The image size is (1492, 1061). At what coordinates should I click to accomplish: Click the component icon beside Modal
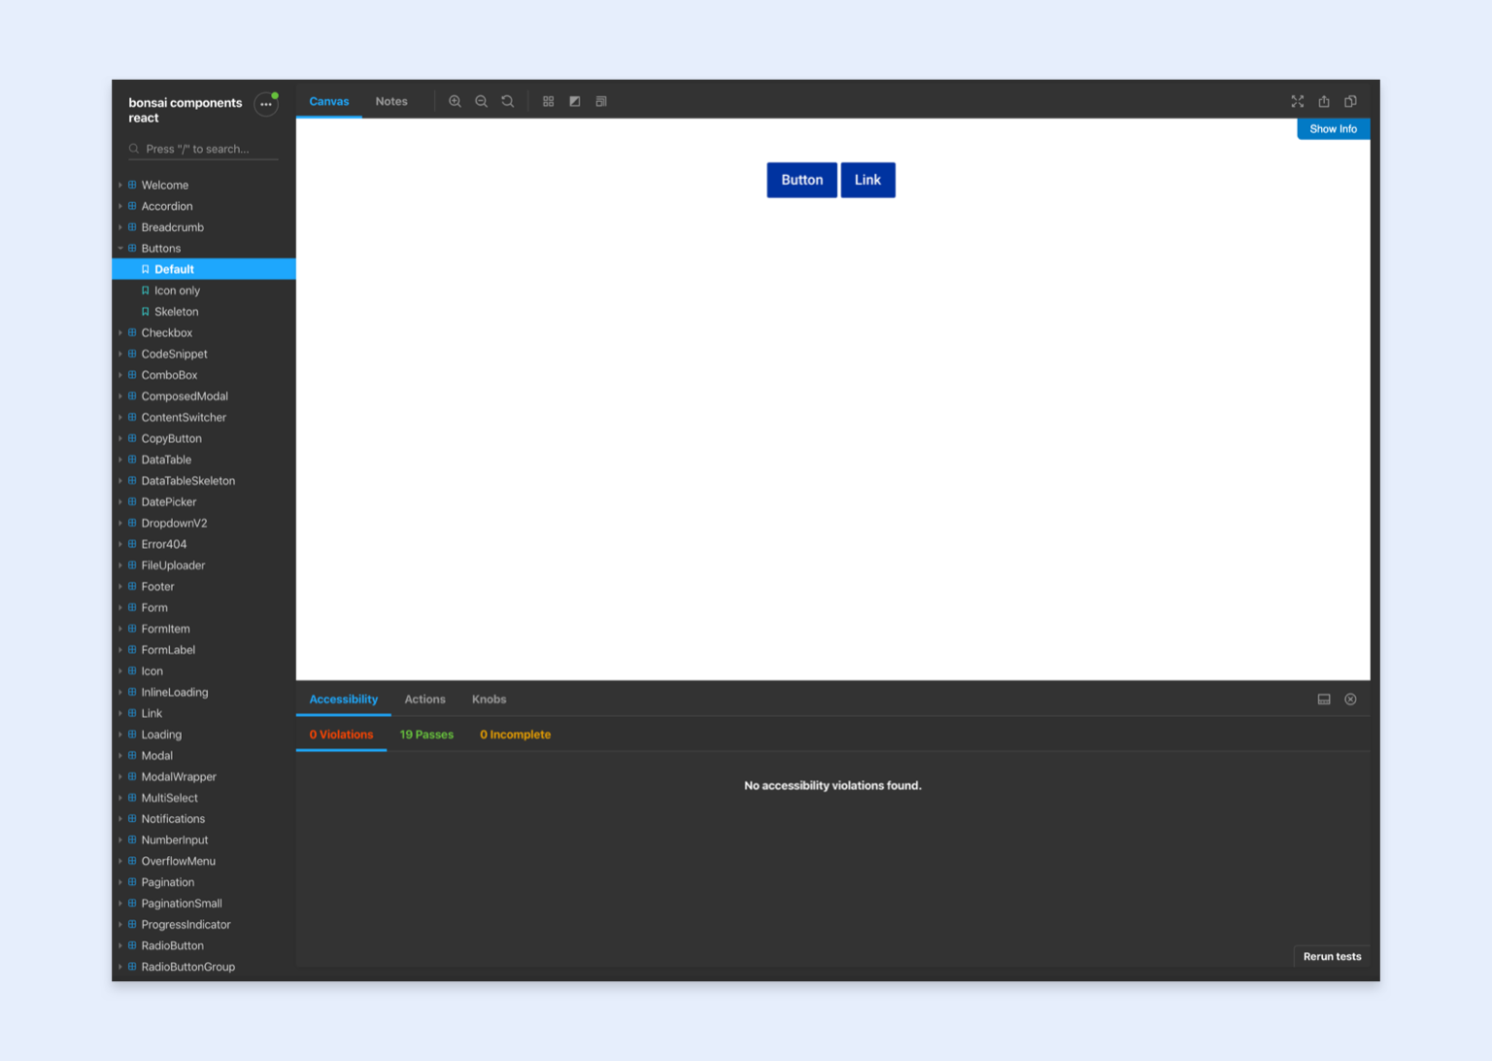pos(132,755)
